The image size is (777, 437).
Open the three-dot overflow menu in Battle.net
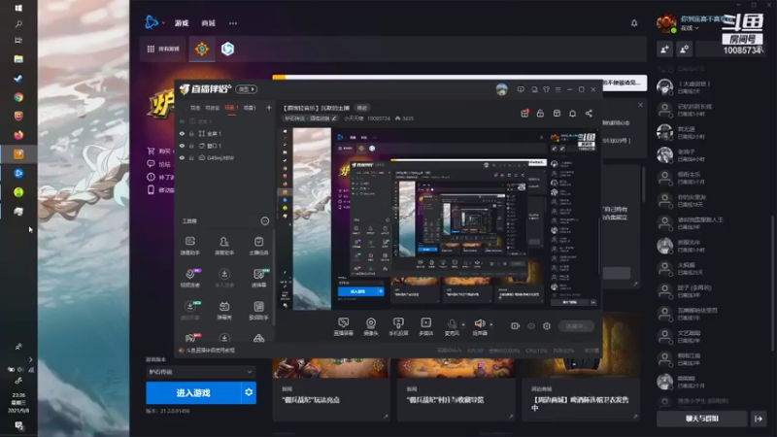233,23
